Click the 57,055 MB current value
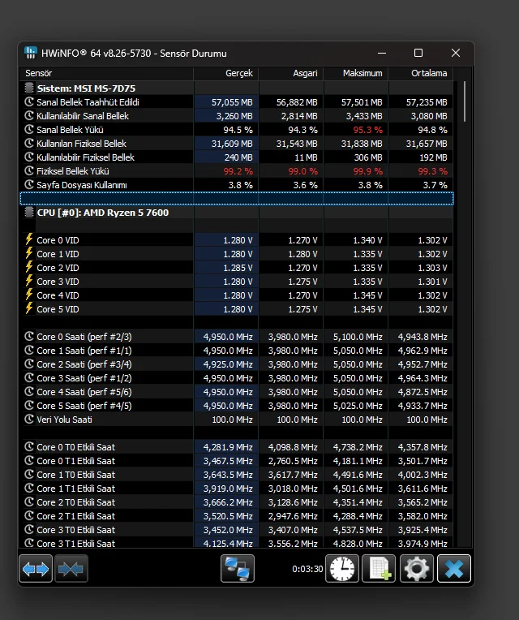Screen dimensions: 519x620 tap(232, 102)
